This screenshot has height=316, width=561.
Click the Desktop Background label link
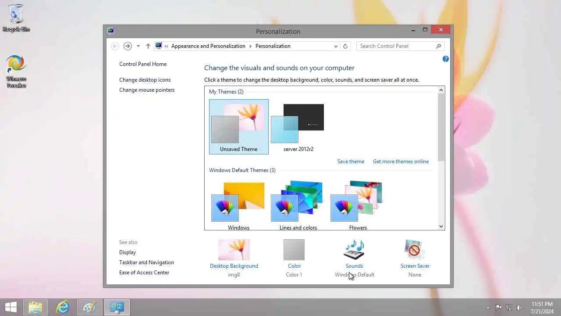click(234, 266)
